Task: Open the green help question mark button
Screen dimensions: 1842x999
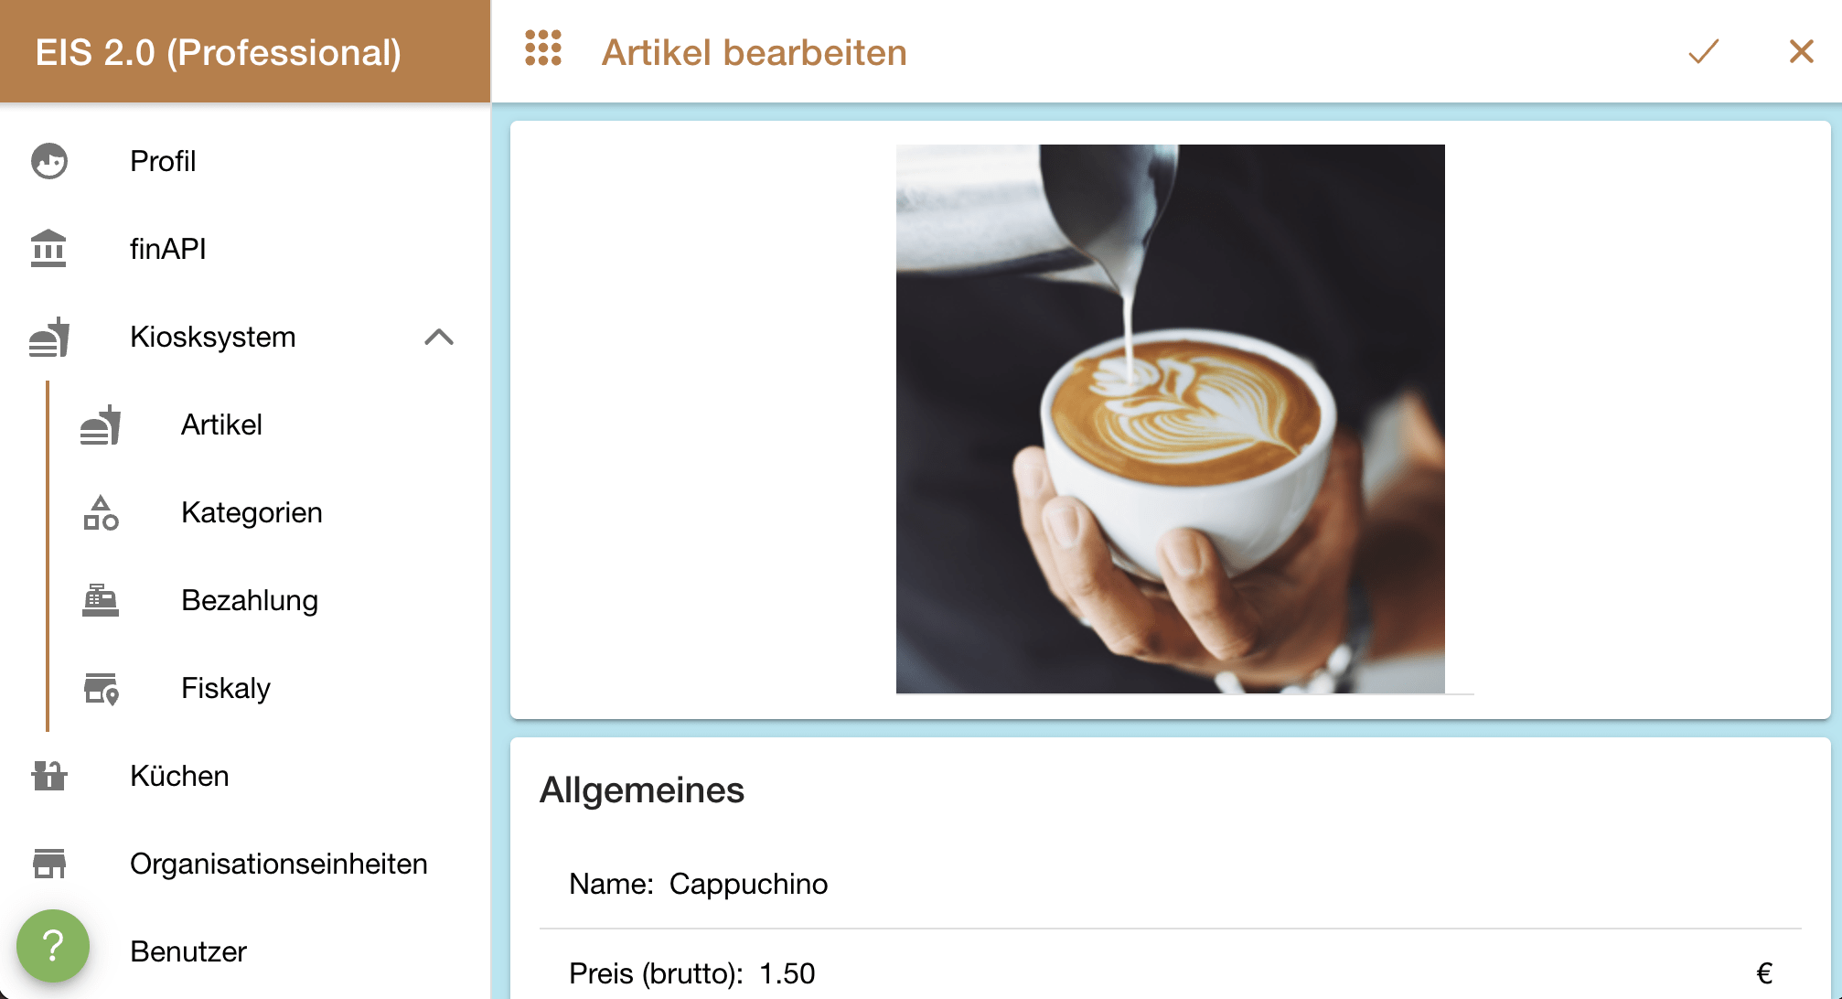Action: pyautogui.click(x=53, y=946)
